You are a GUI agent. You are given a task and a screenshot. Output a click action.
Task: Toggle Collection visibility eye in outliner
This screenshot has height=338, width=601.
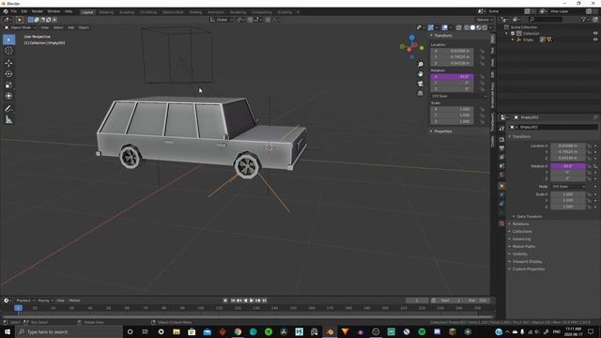[595, 34]
